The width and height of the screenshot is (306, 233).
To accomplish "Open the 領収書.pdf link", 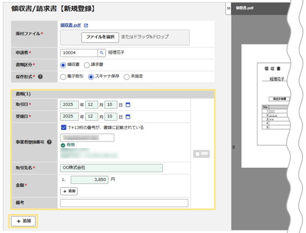I will click(x=70, y=25).
